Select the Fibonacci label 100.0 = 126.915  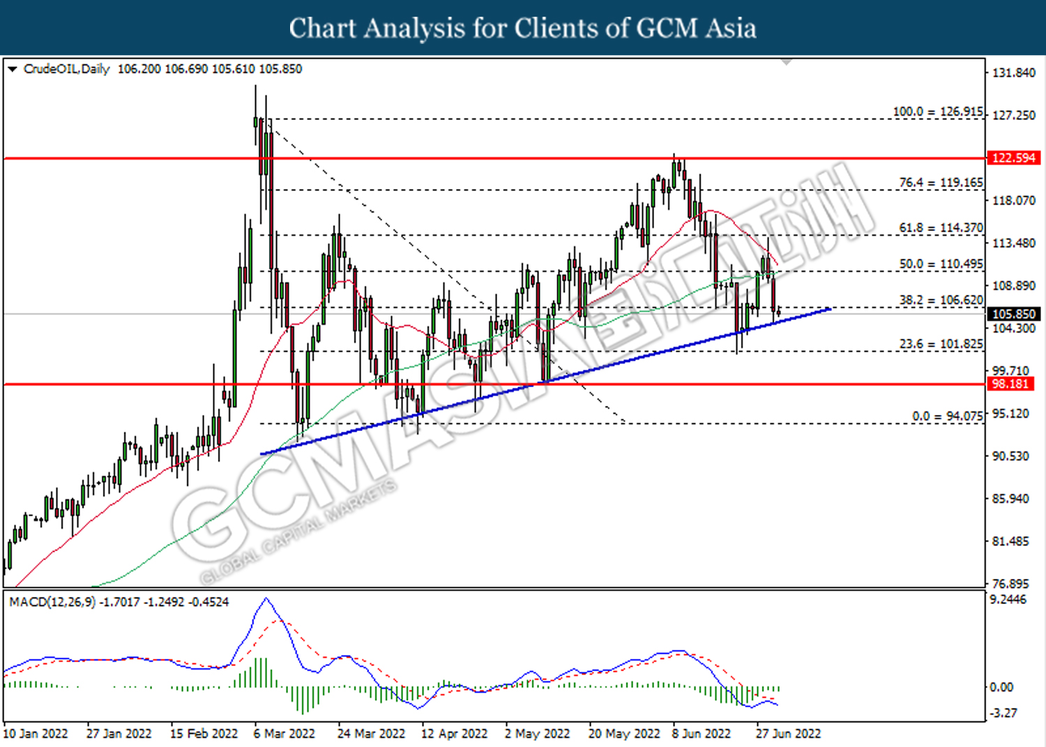point(938,112)
